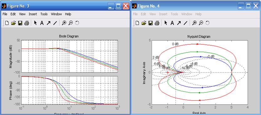This screenshot has height=115, width=261.
Task: Click Print icon in Figure No. 4 toolbar
Action: tap(157, 23)
